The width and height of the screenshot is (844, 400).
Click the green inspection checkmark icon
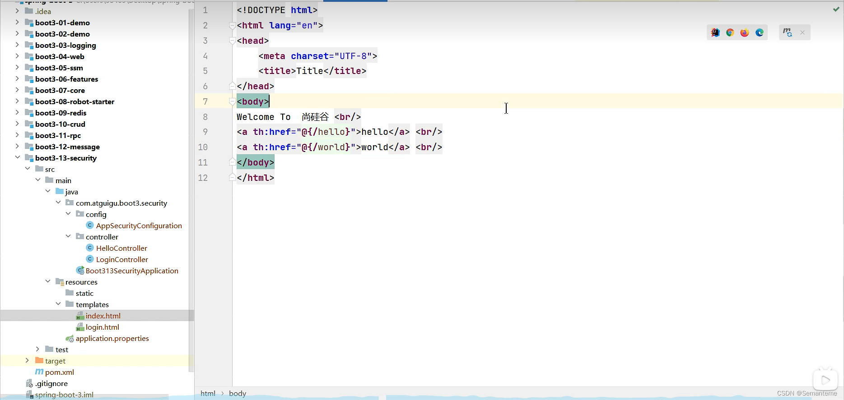click(x=836, y=9)
